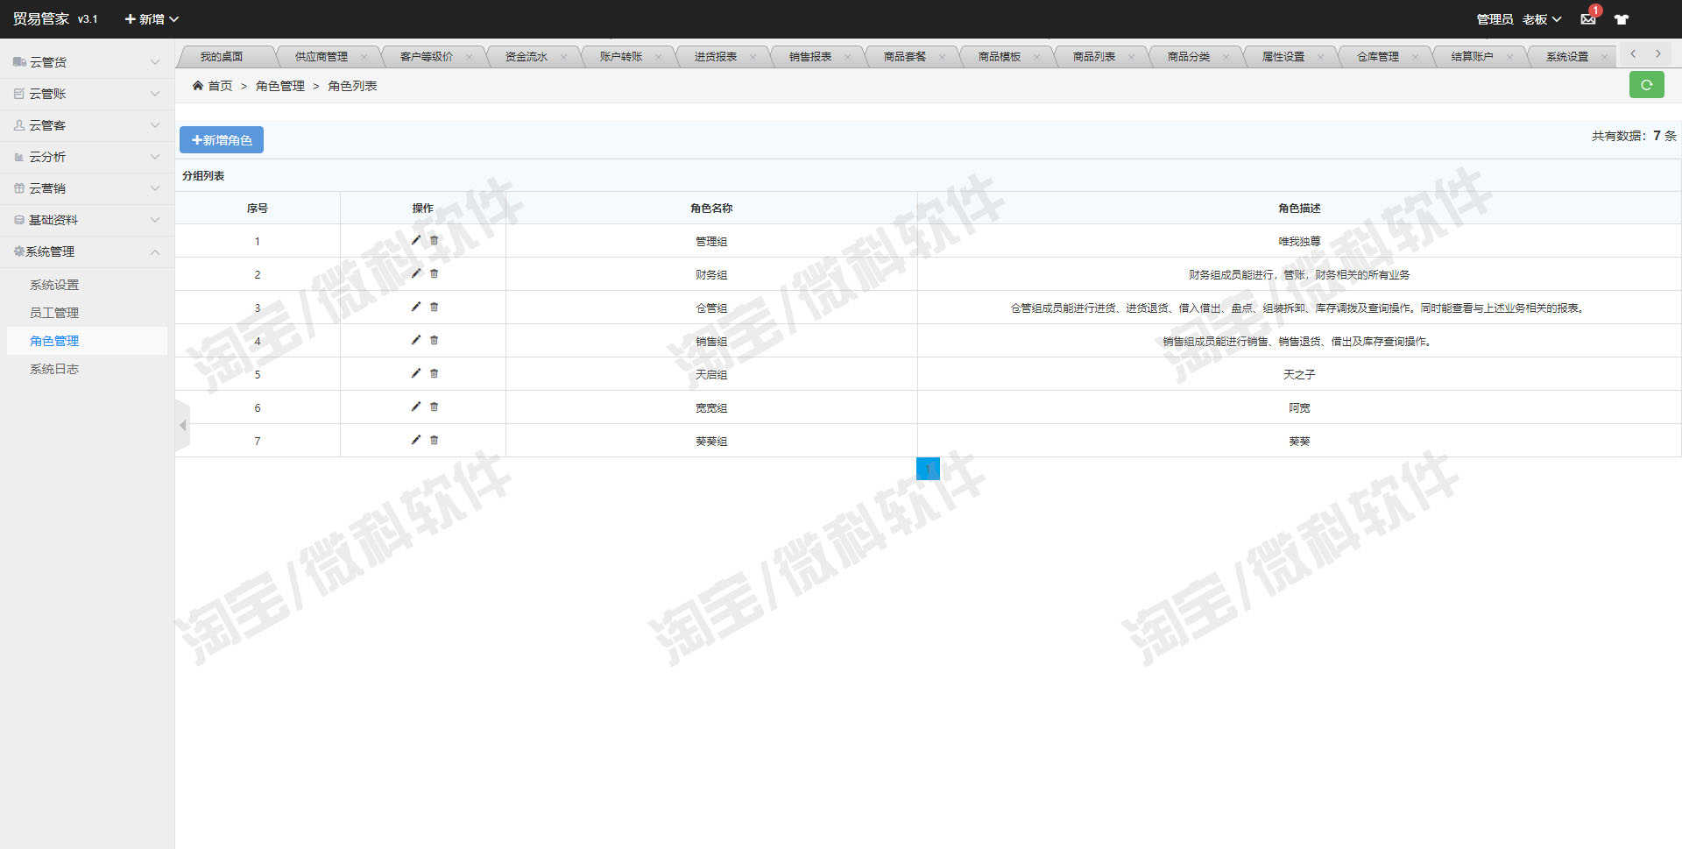Viewport: 1682px width, 849px height.
Task: Edit the 销售组 role with pencil icon
Action: (x=416, y=340)
